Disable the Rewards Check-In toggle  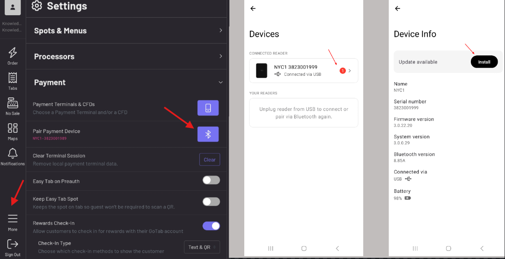coord(211,226)
